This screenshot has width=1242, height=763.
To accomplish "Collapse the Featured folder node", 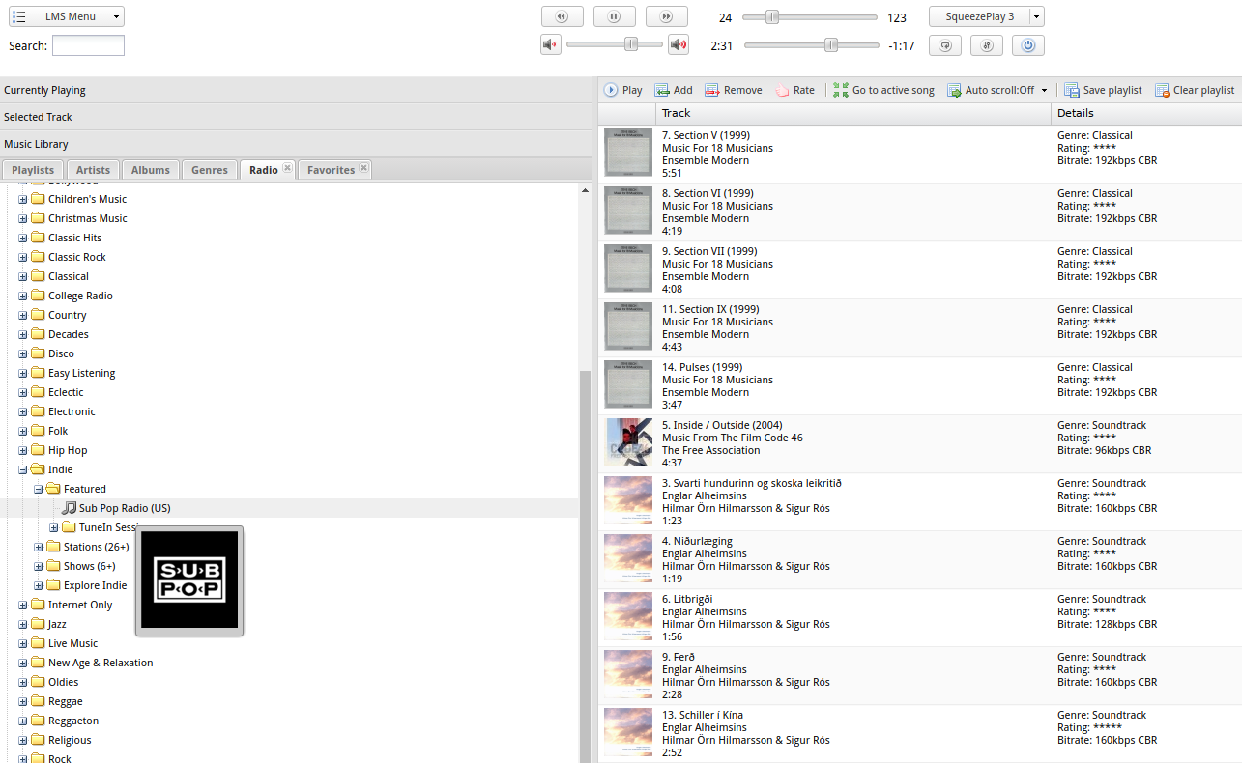I will [38, 489].
